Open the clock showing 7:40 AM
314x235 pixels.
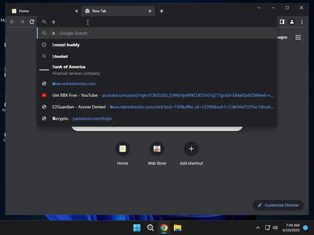point(291,228)
